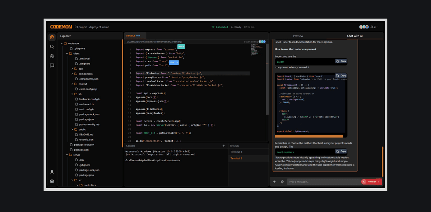Screen dimensions: 431x212
Task: Copy the MyComponent code block
Action: 341,76
